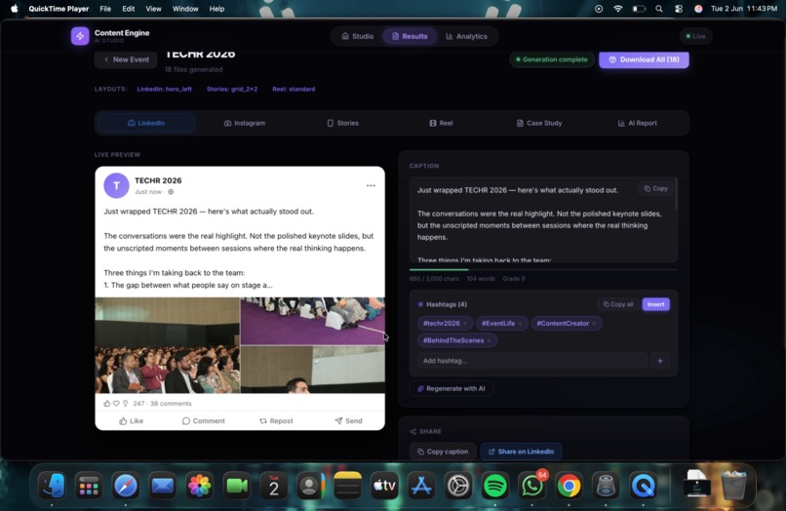The image size is (786, 511).
Task: Click the Stories: grid_2×2 layout link
Action: click(x=232, y=90)
